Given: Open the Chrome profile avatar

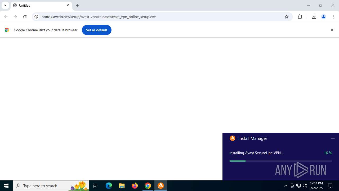Looking at the screenshot, I should pos(324,17).
